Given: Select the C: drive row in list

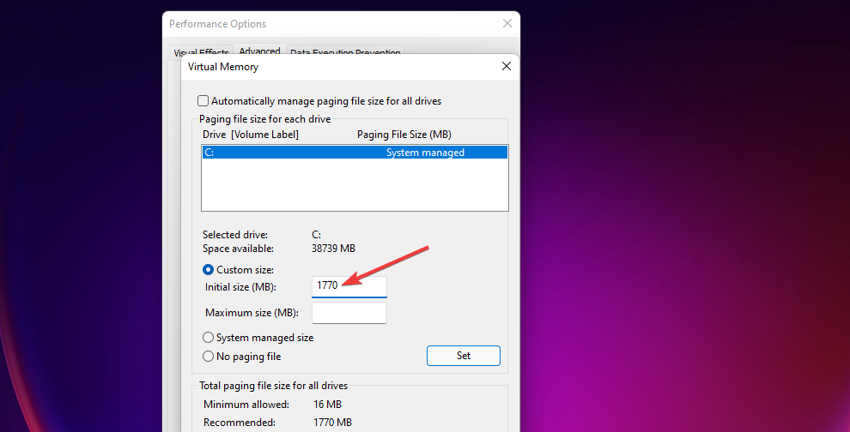Looking at the screenshot, I should 355,153.
